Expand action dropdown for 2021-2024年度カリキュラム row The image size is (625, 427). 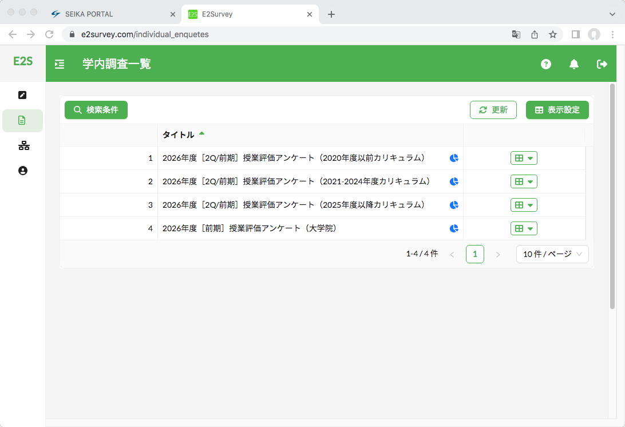click(x=524, y=181)
